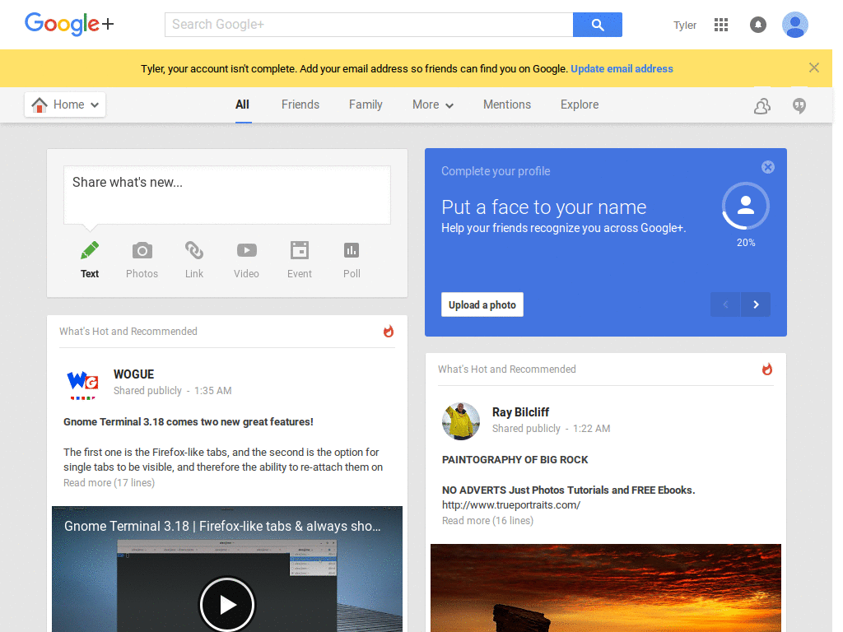Switch to the Friends tab

tap(300, 105)
